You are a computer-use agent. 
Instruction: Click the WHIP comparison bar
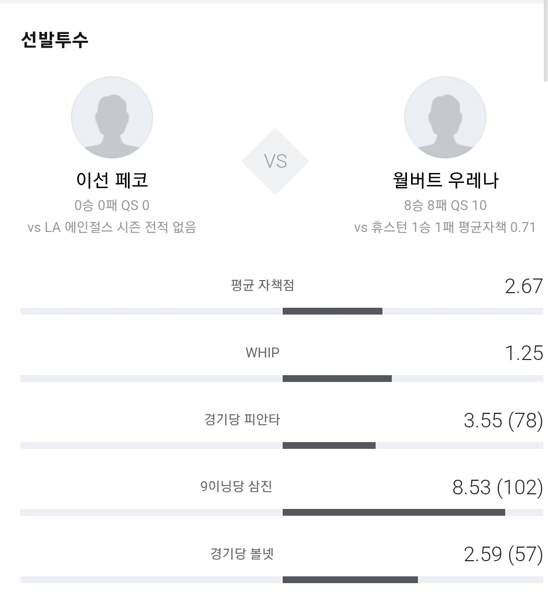click(x=282, y=379)
